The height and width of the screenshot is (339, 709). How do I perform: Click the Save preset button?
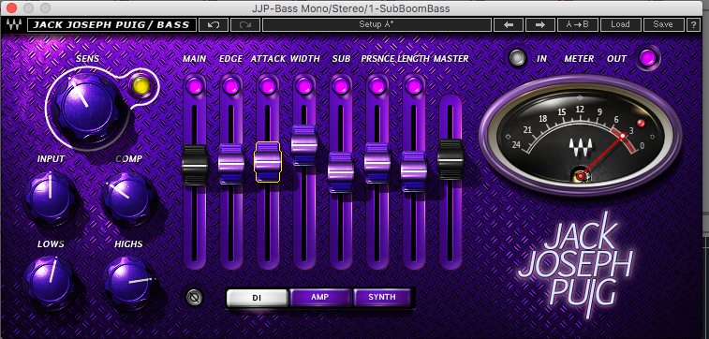[x=663, y=24]
